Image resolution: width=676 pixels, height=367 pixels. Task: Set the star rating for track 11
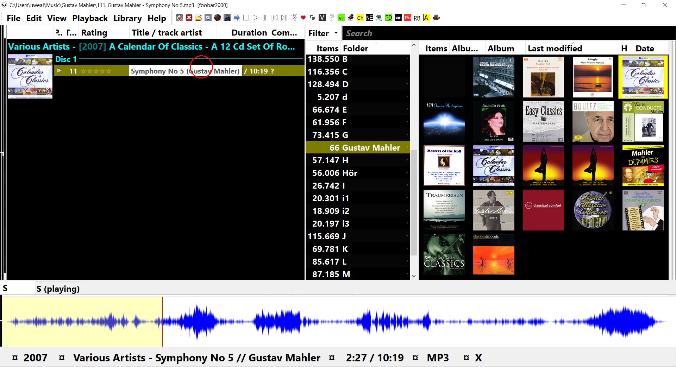pyautogui.click(x=96, y=71)
